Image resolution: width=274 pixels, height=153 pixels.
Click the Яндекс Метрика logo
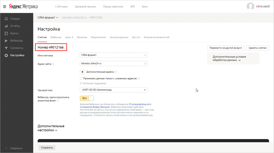23,6
